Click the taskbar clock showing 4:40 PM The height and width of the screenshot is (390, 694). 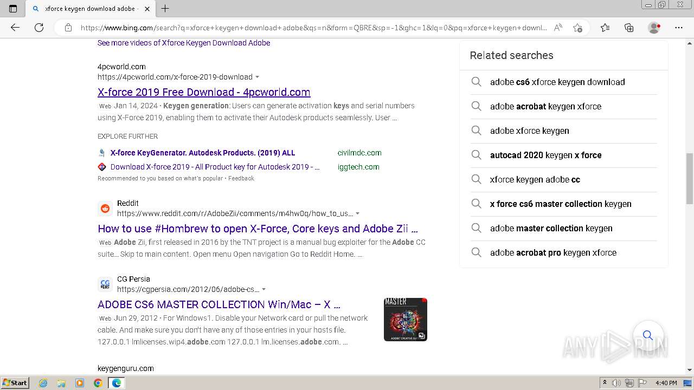coord(666,383)
